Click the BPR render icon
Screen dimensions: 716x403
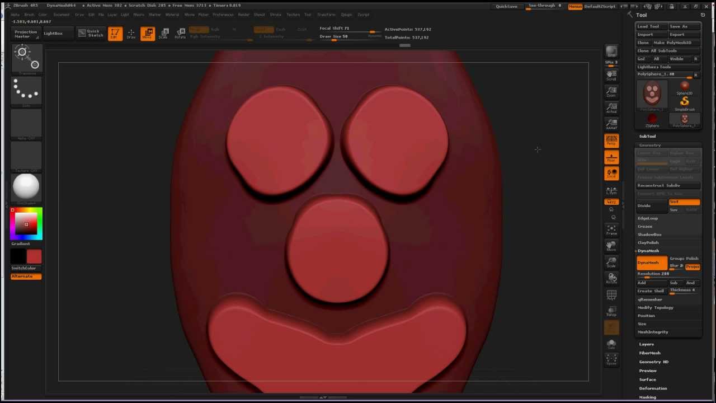click(611, 51)
